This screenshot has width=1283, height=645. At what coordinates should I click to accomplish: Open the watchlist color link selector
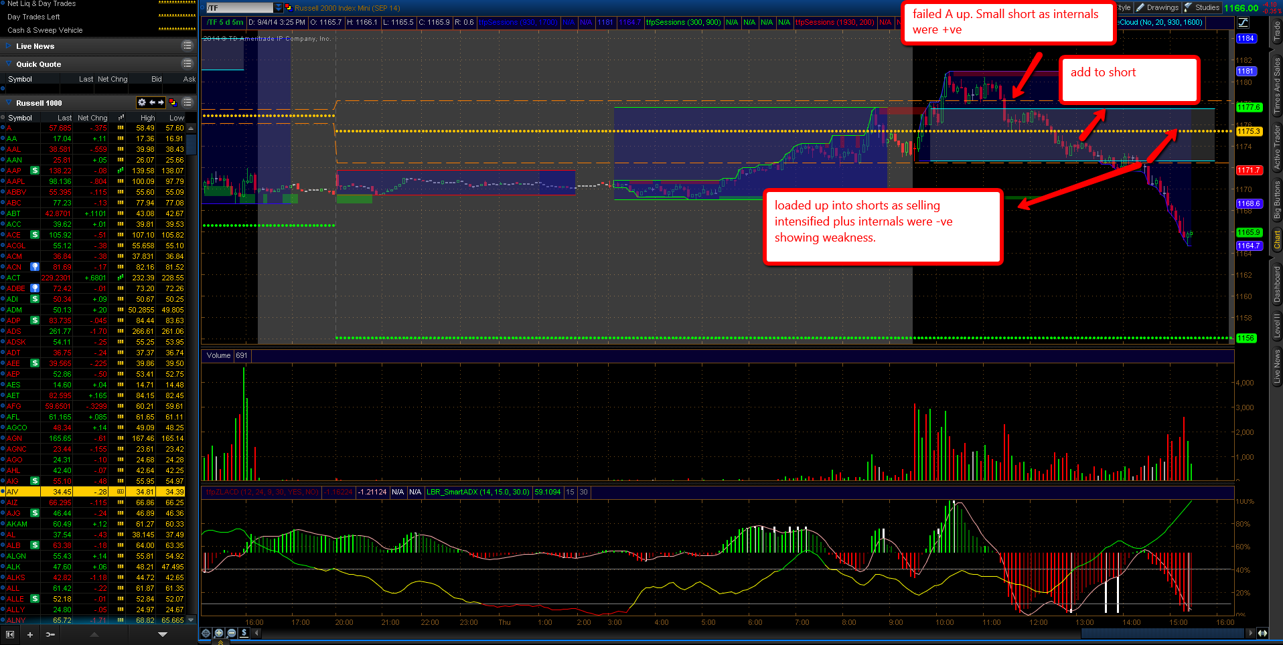[172, 102]
